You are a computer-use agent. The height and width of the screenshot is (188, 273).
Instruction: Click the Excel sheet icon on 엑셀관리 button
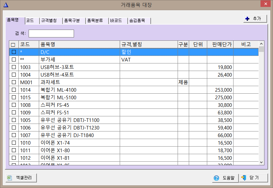(x=10, y=178)
